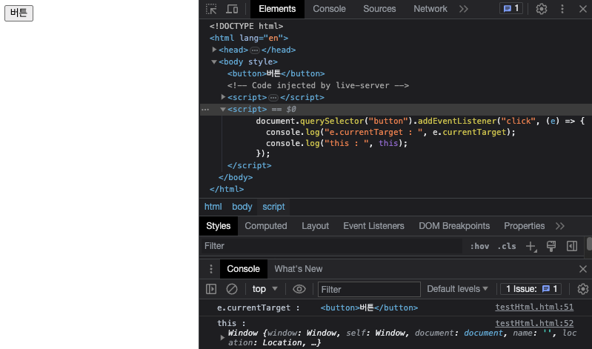592x349 pixels.
Task: Open the drawer kebab menu
Action: click(211, 269)
